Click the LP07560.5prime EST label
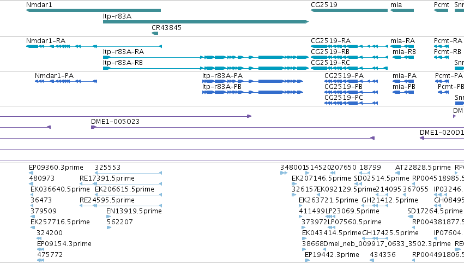Image resolution: width=464 pixels, height=263 pixels. point(354,222)
